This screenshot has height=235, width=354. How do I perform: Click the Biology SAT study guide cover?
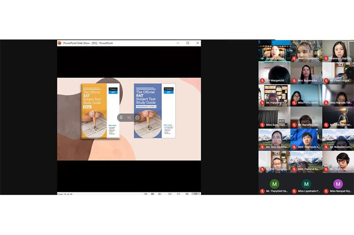coord(100,111)
